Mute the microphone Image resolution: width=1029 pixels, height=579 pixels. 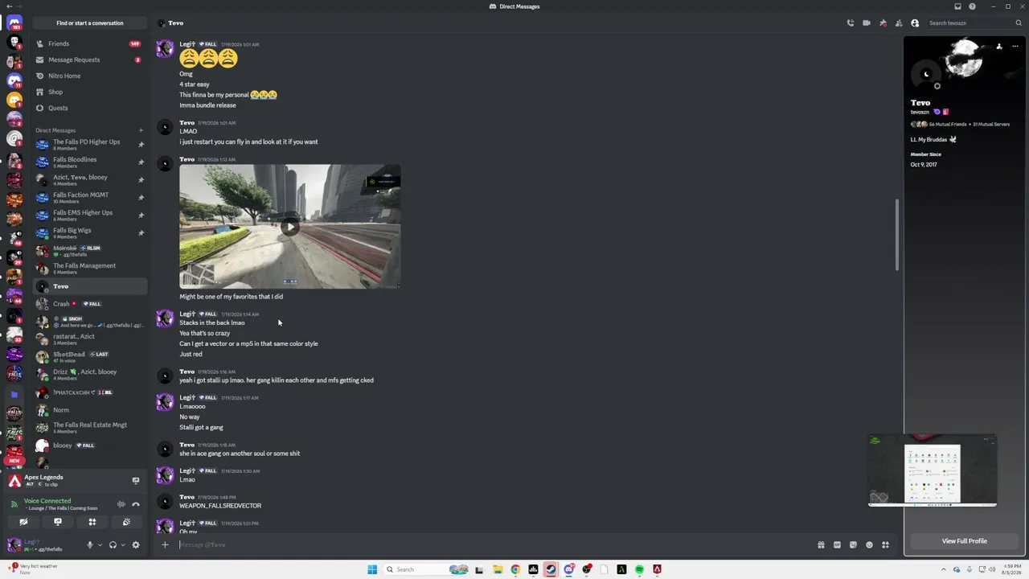90,545
